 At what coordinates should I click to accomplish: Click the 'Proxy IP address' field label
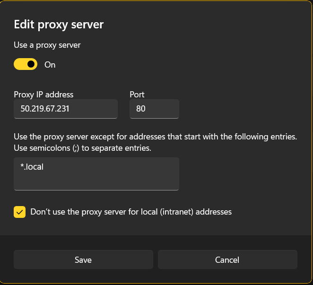(x=43, y=95)
